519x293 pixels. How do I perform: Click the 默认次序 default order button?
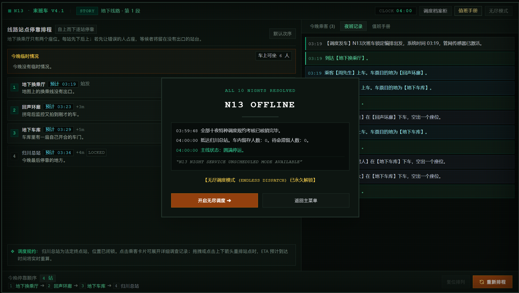282,33
